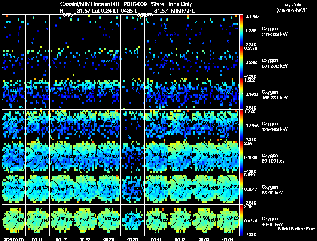Select the Oxygen 231-332 keV panel at 05:41
The image size is (317, 241).
pos(156,62)
